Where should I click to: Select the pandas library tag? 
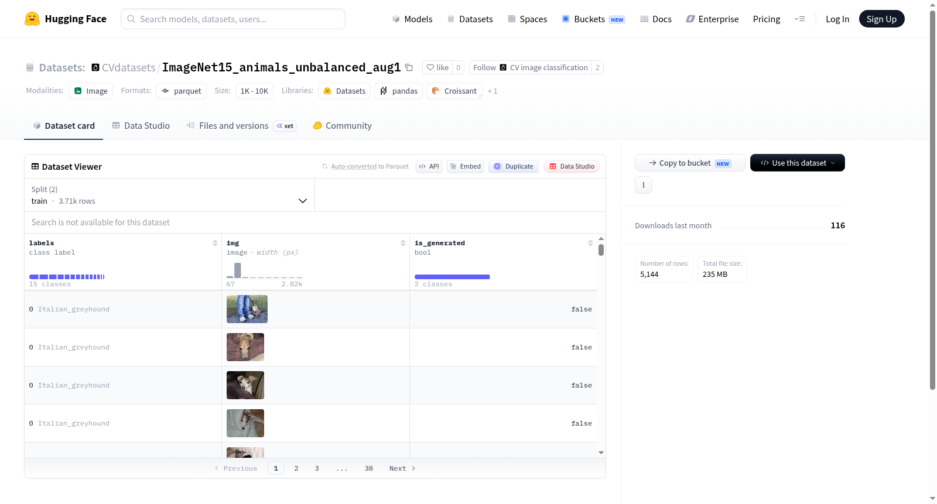click(x=399, y=91)
